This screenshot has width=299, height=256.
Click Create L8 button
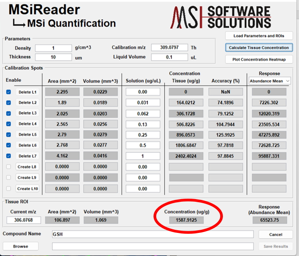pyautogui.click(x=27, y=167)
